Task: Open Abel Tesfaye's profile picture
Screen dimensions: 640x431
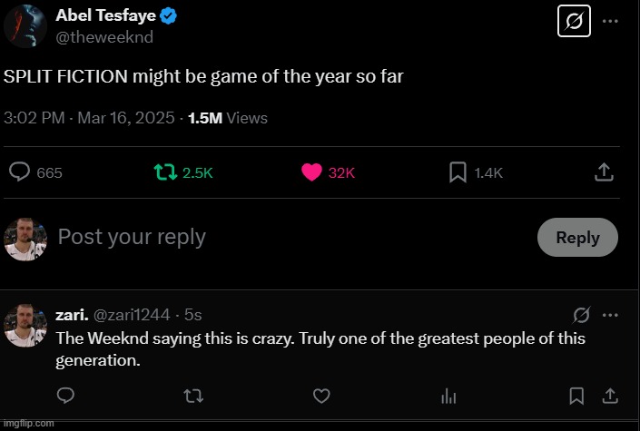Action: point(25,25)
